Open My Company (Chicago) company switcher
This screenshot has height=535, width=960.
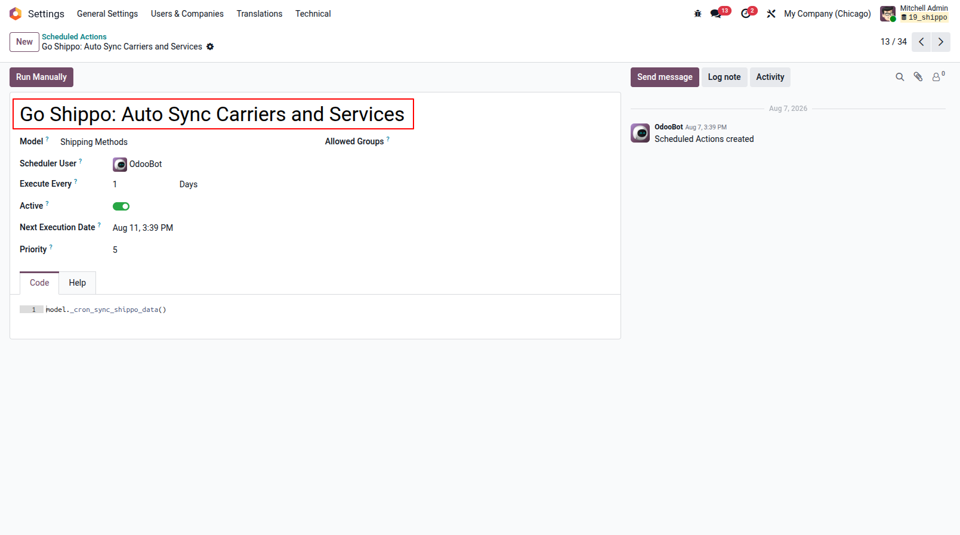827,14
